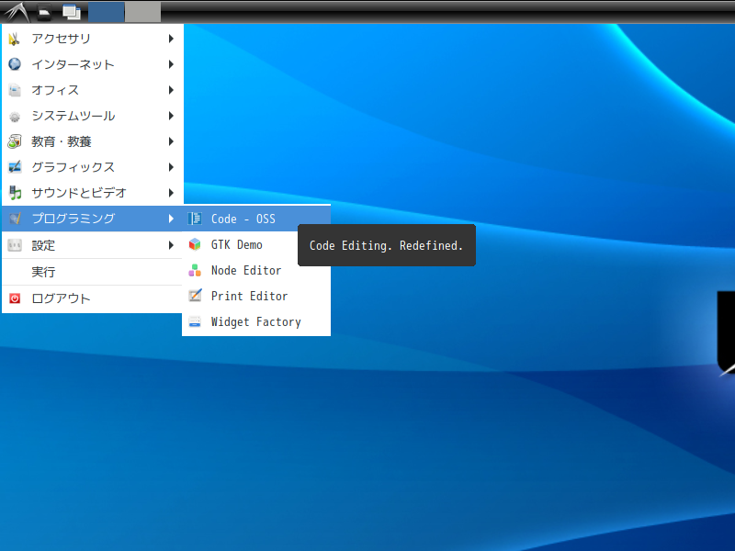The width and height of the screenshot is (735, 551).
Task: Open the グラフィックス menu entry
Action: 93,167
